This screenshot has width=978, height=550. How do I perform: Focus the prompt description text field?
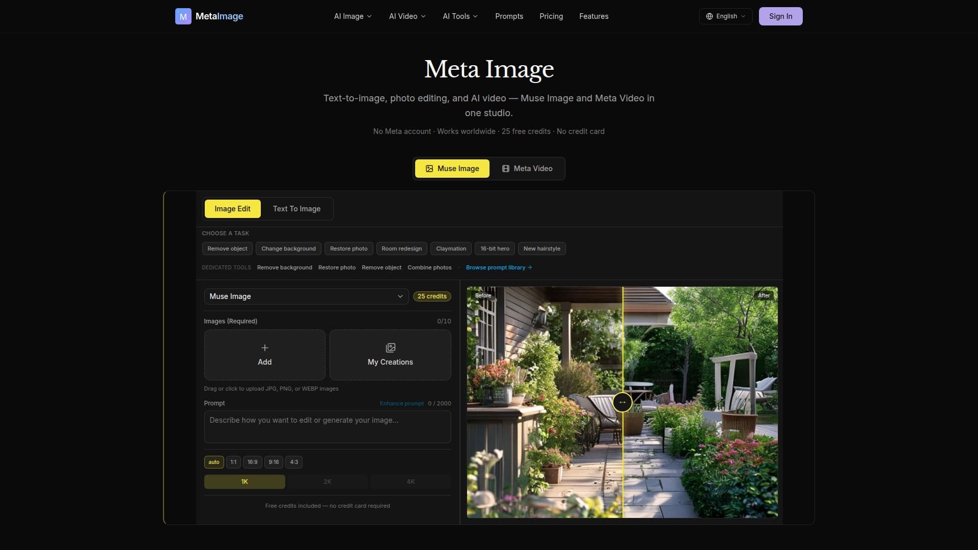click(328, 427)
